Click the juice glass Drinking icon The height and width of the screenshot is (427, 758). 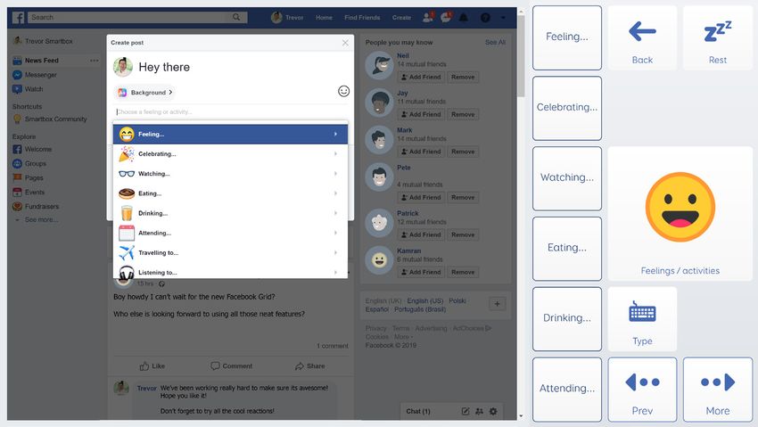(x=127, y=214)
